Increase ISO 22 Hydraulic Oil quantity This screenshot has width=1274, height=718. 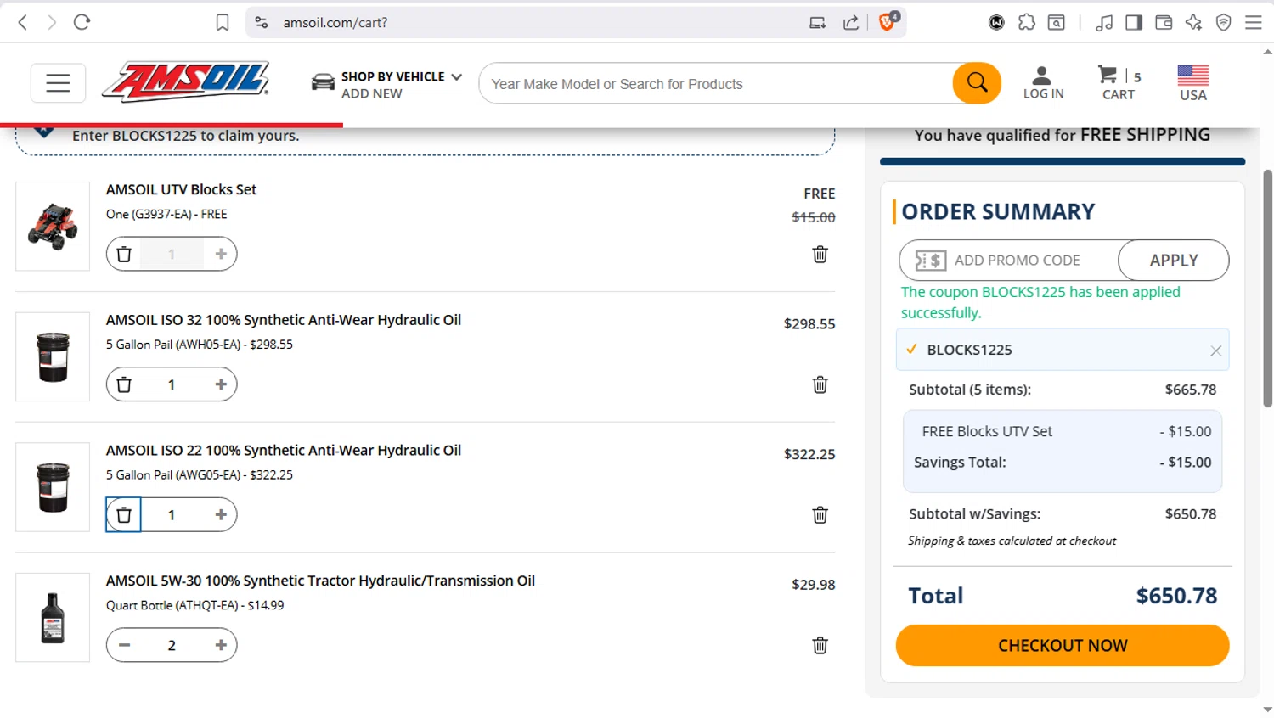click(x=221, y=515)
